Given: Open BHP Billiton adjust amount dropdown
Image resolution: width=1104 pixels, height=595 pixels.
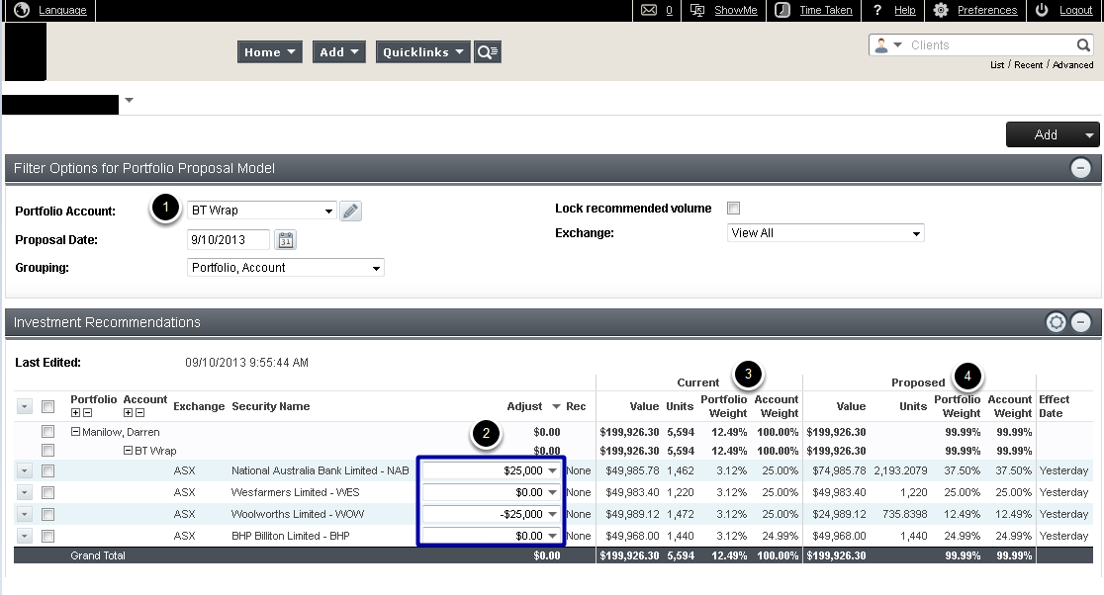Looking at the screenshot, I should (553, 536).
